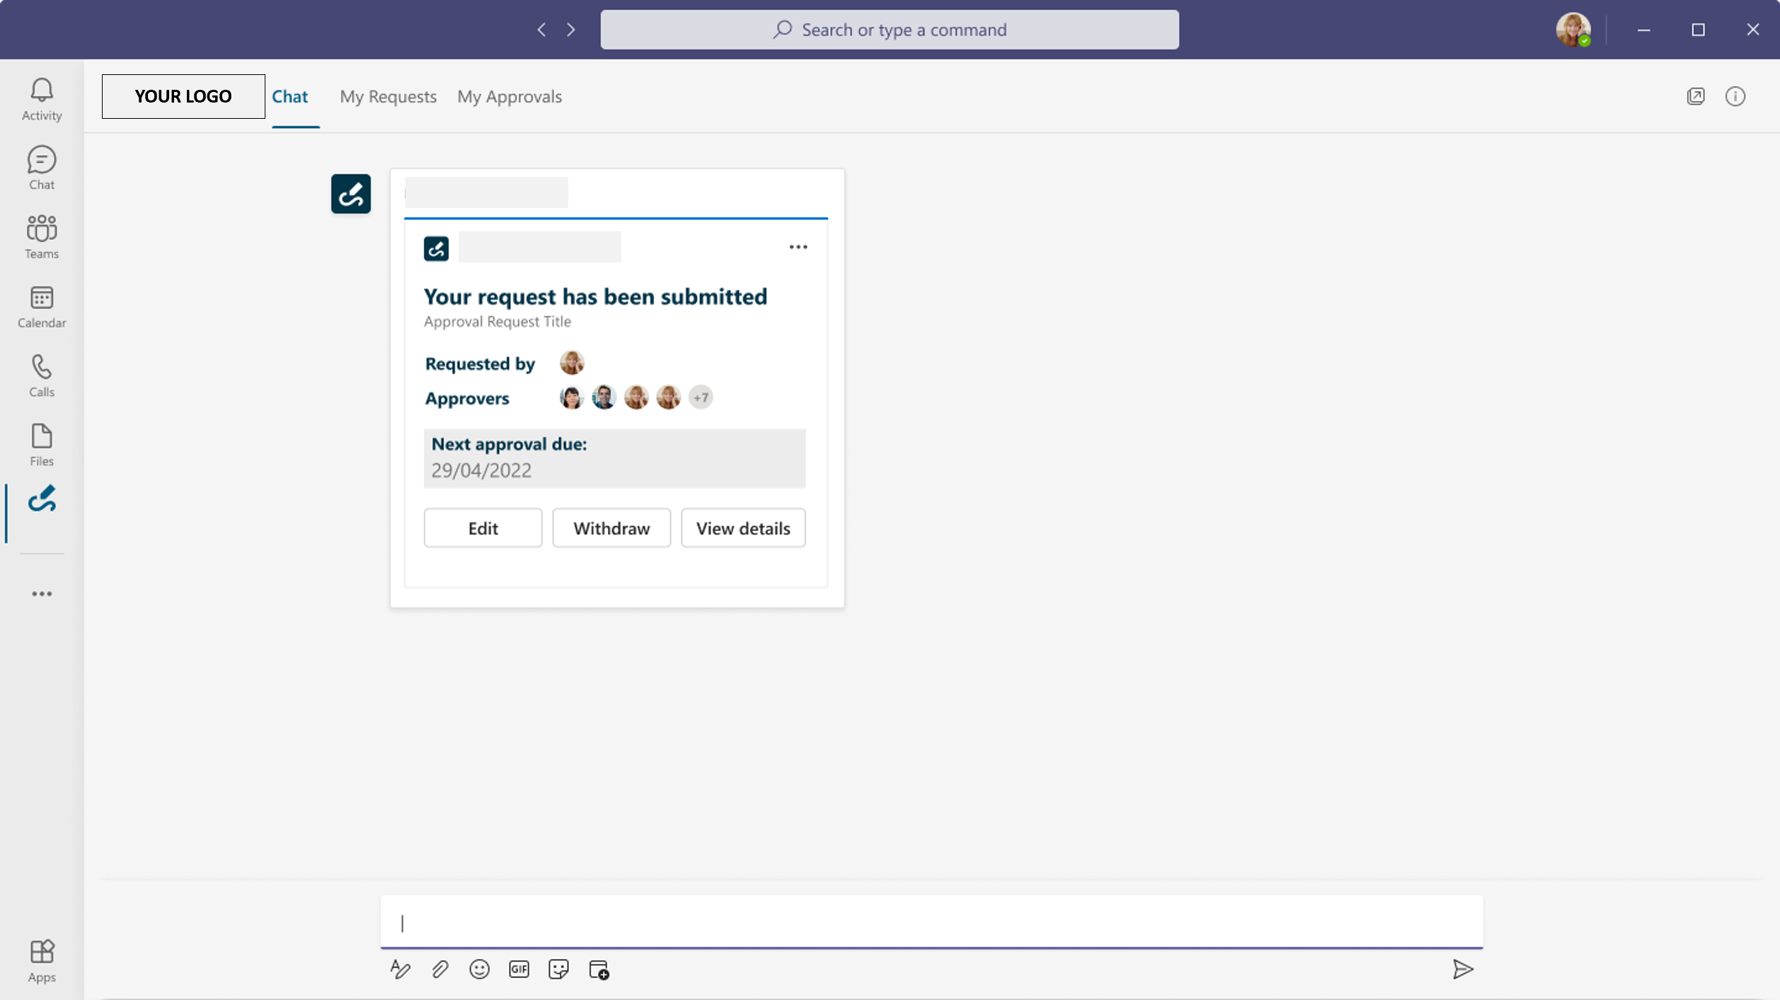This screenshot has height=1000, width=1780.
Task: Click the message compose input field
Action: pyautogui.click(x=931, y=922)
